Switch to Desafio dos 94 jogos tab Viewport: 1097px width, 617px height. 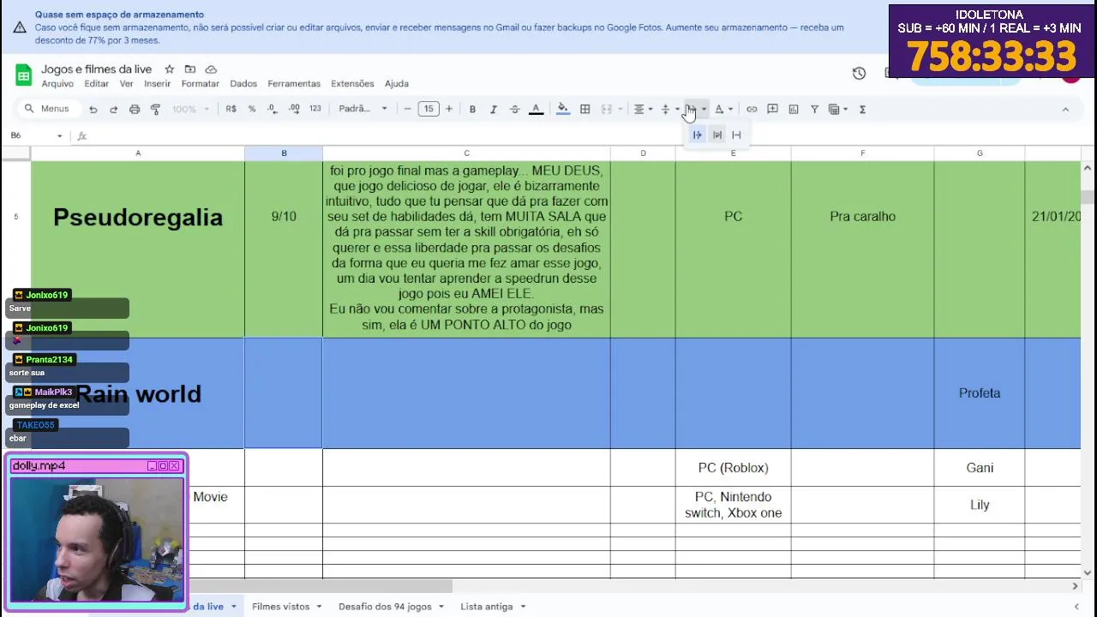[x=385, y=607]
